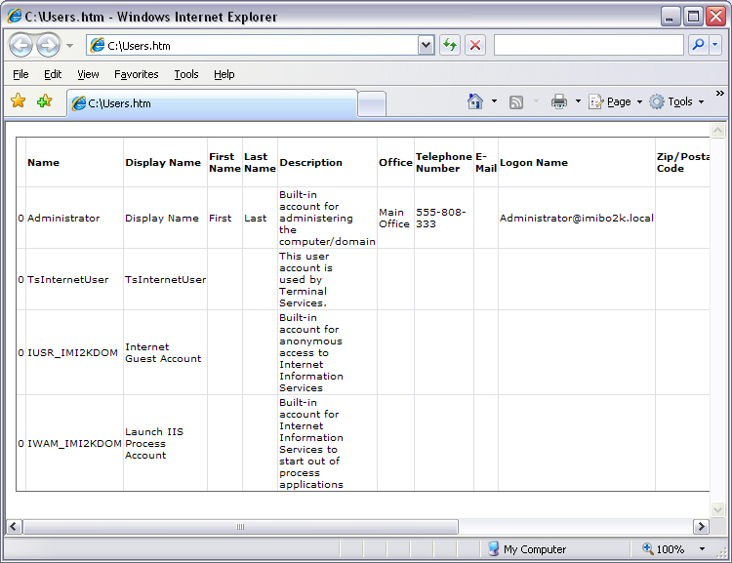Click Add to Favorites star-plus icon
This screenshot has height=563, width=732.
[45, 101]
